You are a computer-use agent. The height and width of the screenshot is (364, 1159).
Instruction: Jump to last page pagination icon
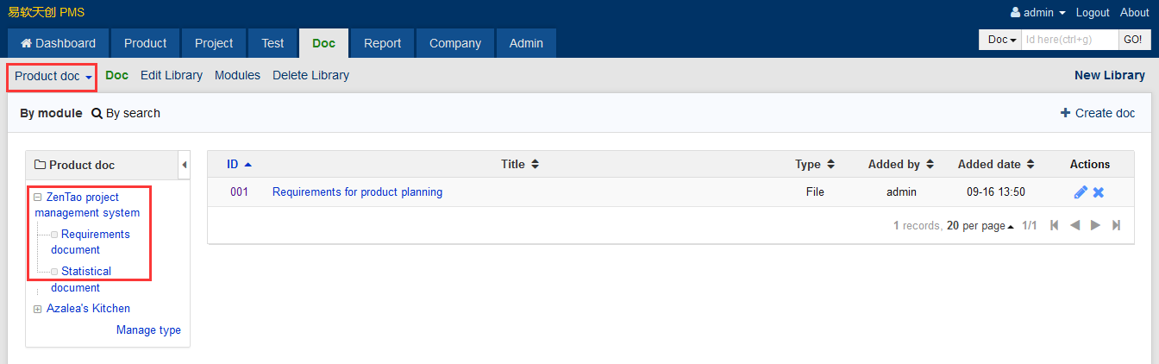tap(1116, 225)
